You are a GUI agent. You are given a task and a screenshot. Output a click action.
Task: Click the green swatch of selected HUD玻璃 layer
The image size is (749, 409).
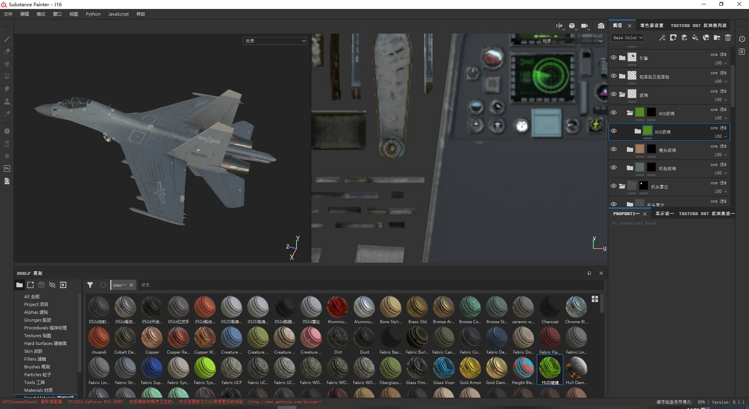tap(648, 131)
